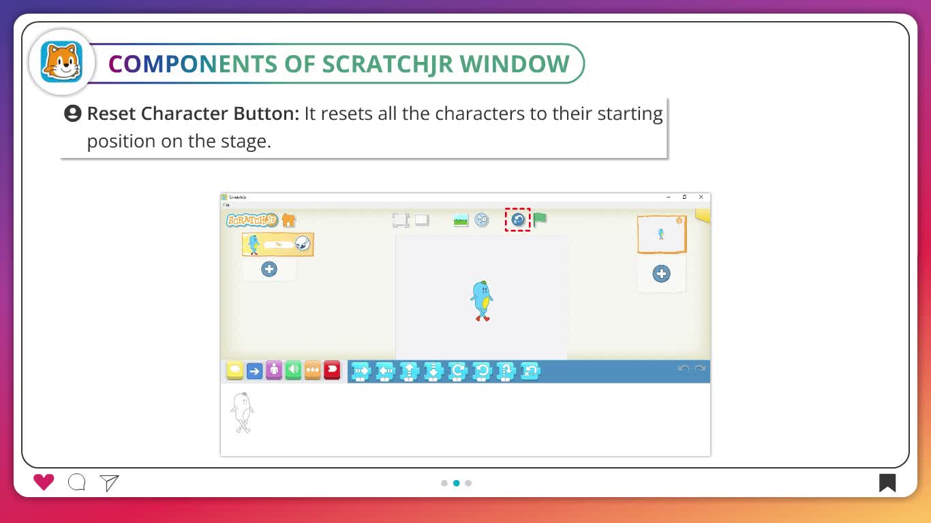Select the red End blocks category
This screenshot has width=931, height=523.
click(332, 370)
